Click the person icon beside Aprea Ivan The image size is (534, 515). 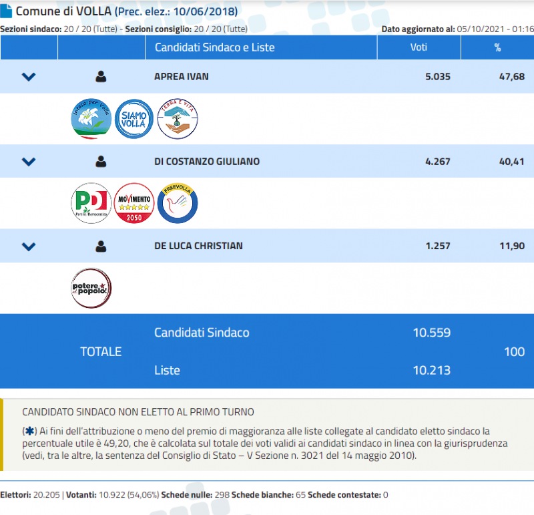click(x=101, y=77)
